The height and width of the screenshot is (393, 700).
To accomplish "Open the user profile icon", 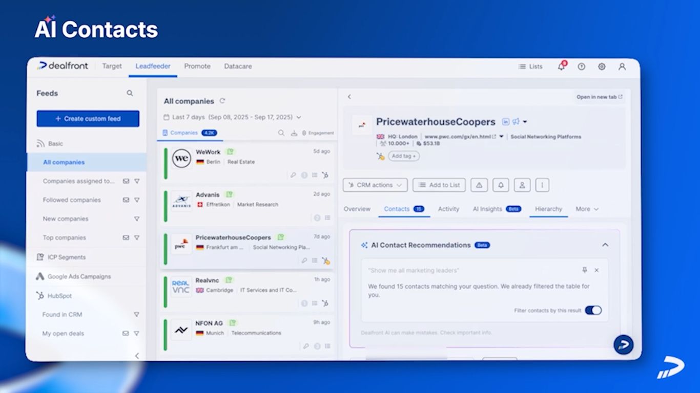I will click(x=622, y=67).
